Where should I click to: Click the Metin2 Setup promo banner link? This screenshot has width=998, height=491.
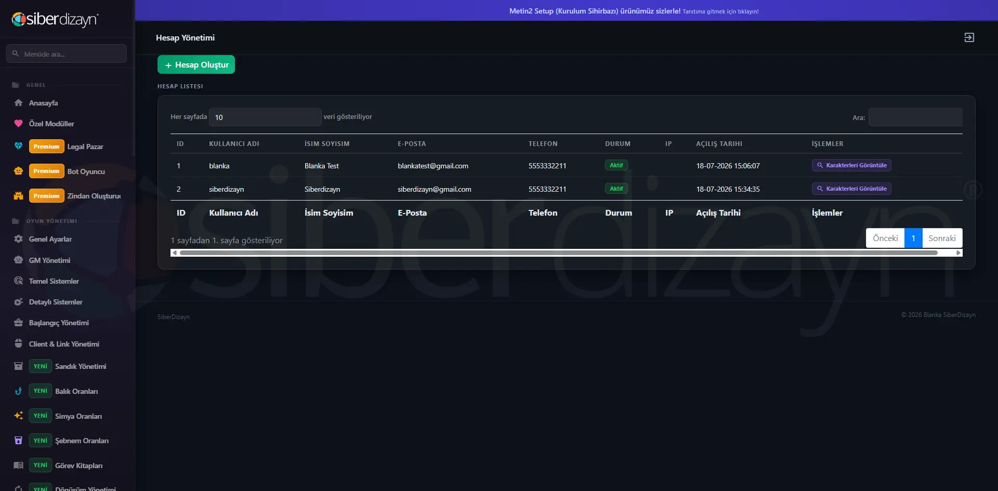(634, 11)
